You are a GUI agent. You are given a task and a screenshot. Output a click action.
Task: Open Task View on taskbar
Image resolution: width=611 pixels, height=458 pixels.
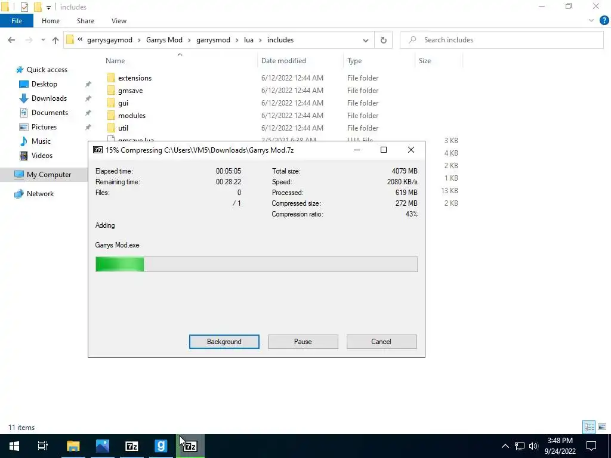[x=43, y=446]
